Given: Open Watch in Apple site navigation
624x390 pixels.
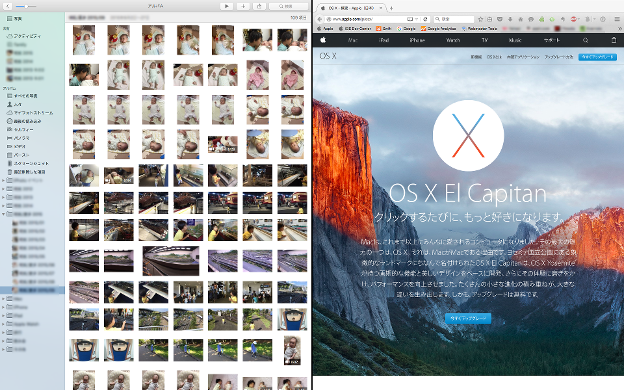Looking at the screenshot, I should pyautogui.click(x=453, y=40).
